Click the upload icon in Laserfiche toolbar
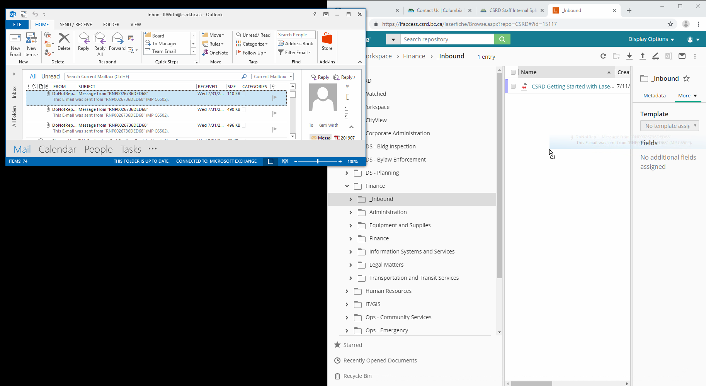The height and width of the screenshot is (386, 706). (x=643, y=56)
